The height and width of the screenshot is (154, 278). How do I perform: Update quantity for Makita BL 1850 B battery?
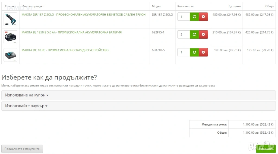click(x=194, y=34)
